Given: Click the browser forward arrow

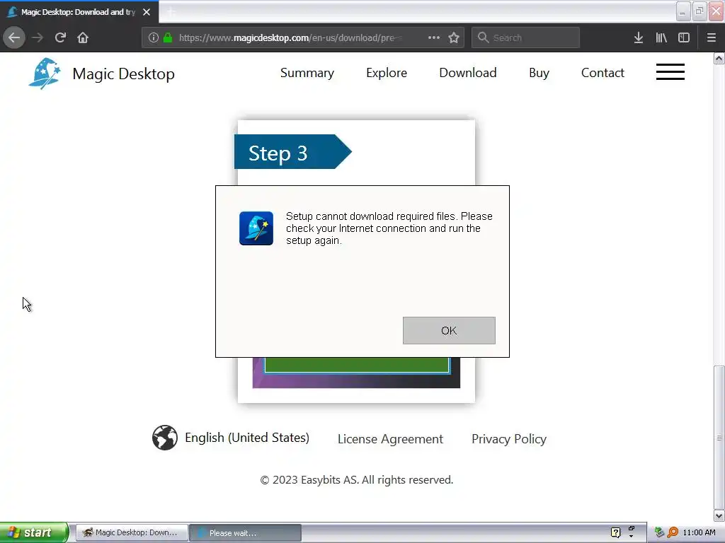Looking at the screenshot, I should pos(38,37).
